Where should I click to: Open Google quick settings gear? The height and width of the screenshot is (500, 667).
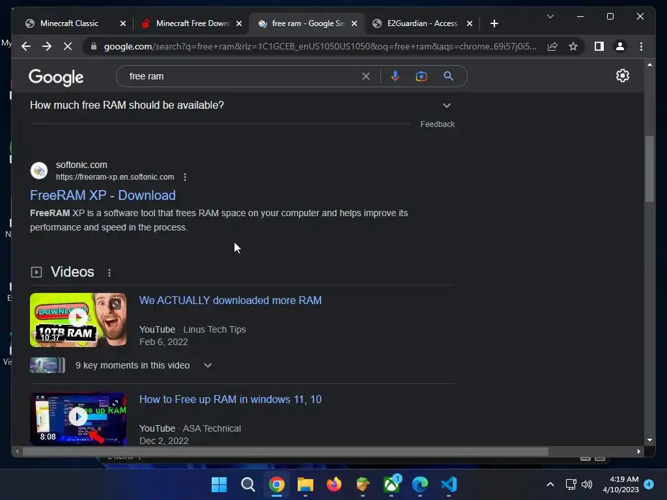tap(622, 76)
